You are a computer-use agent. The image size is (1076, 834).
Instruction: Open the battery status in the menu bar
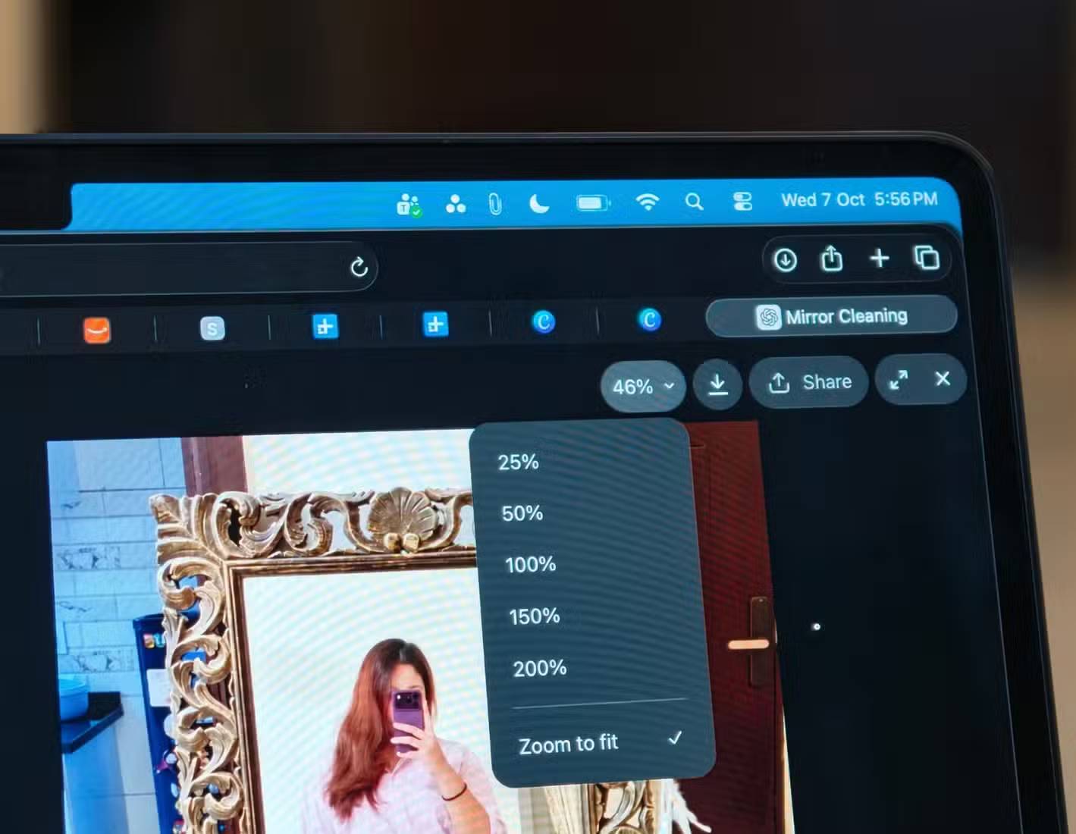[x=592, y=202]
